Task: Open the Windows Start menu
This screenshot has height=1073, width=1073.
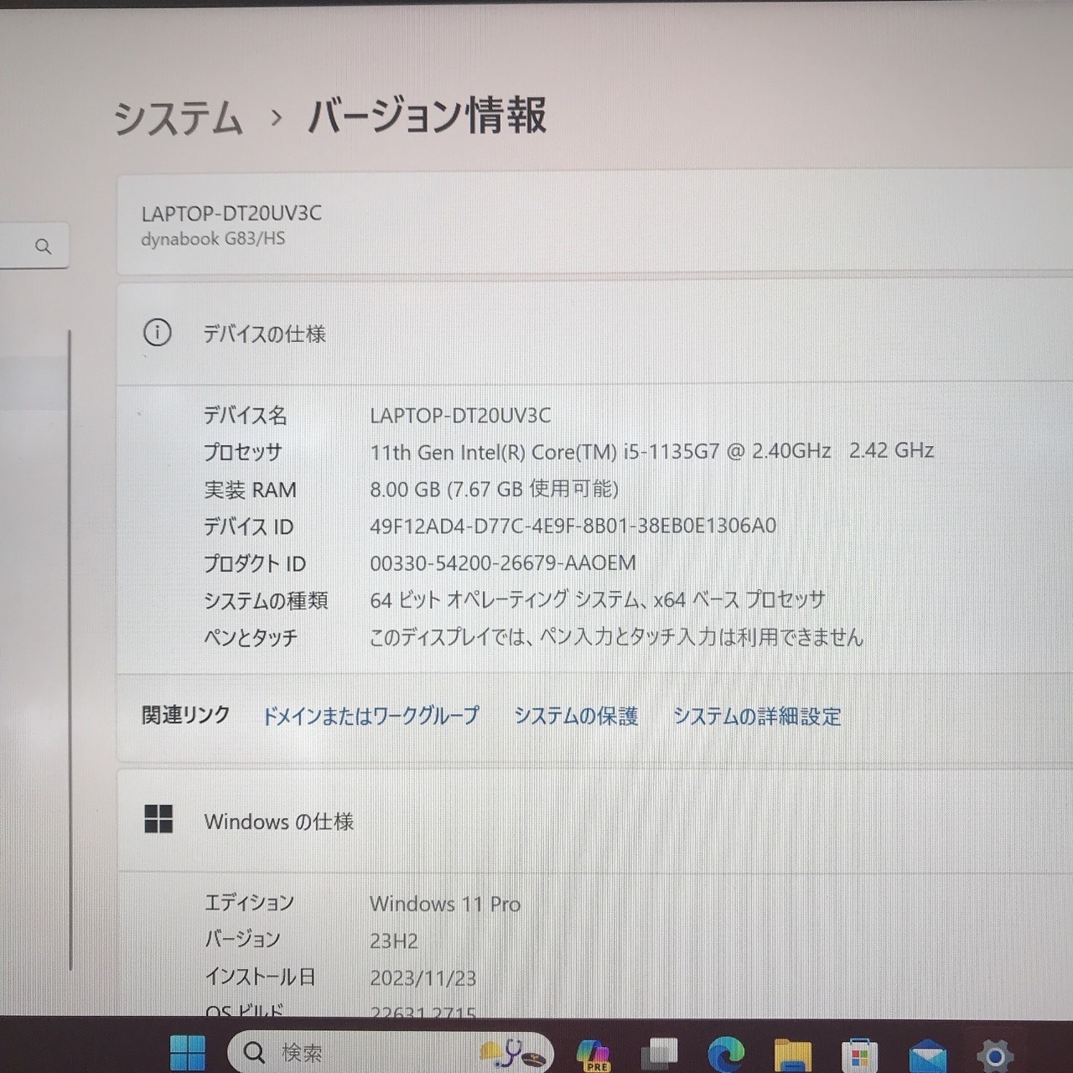Action: click(x=188, y=1053)
